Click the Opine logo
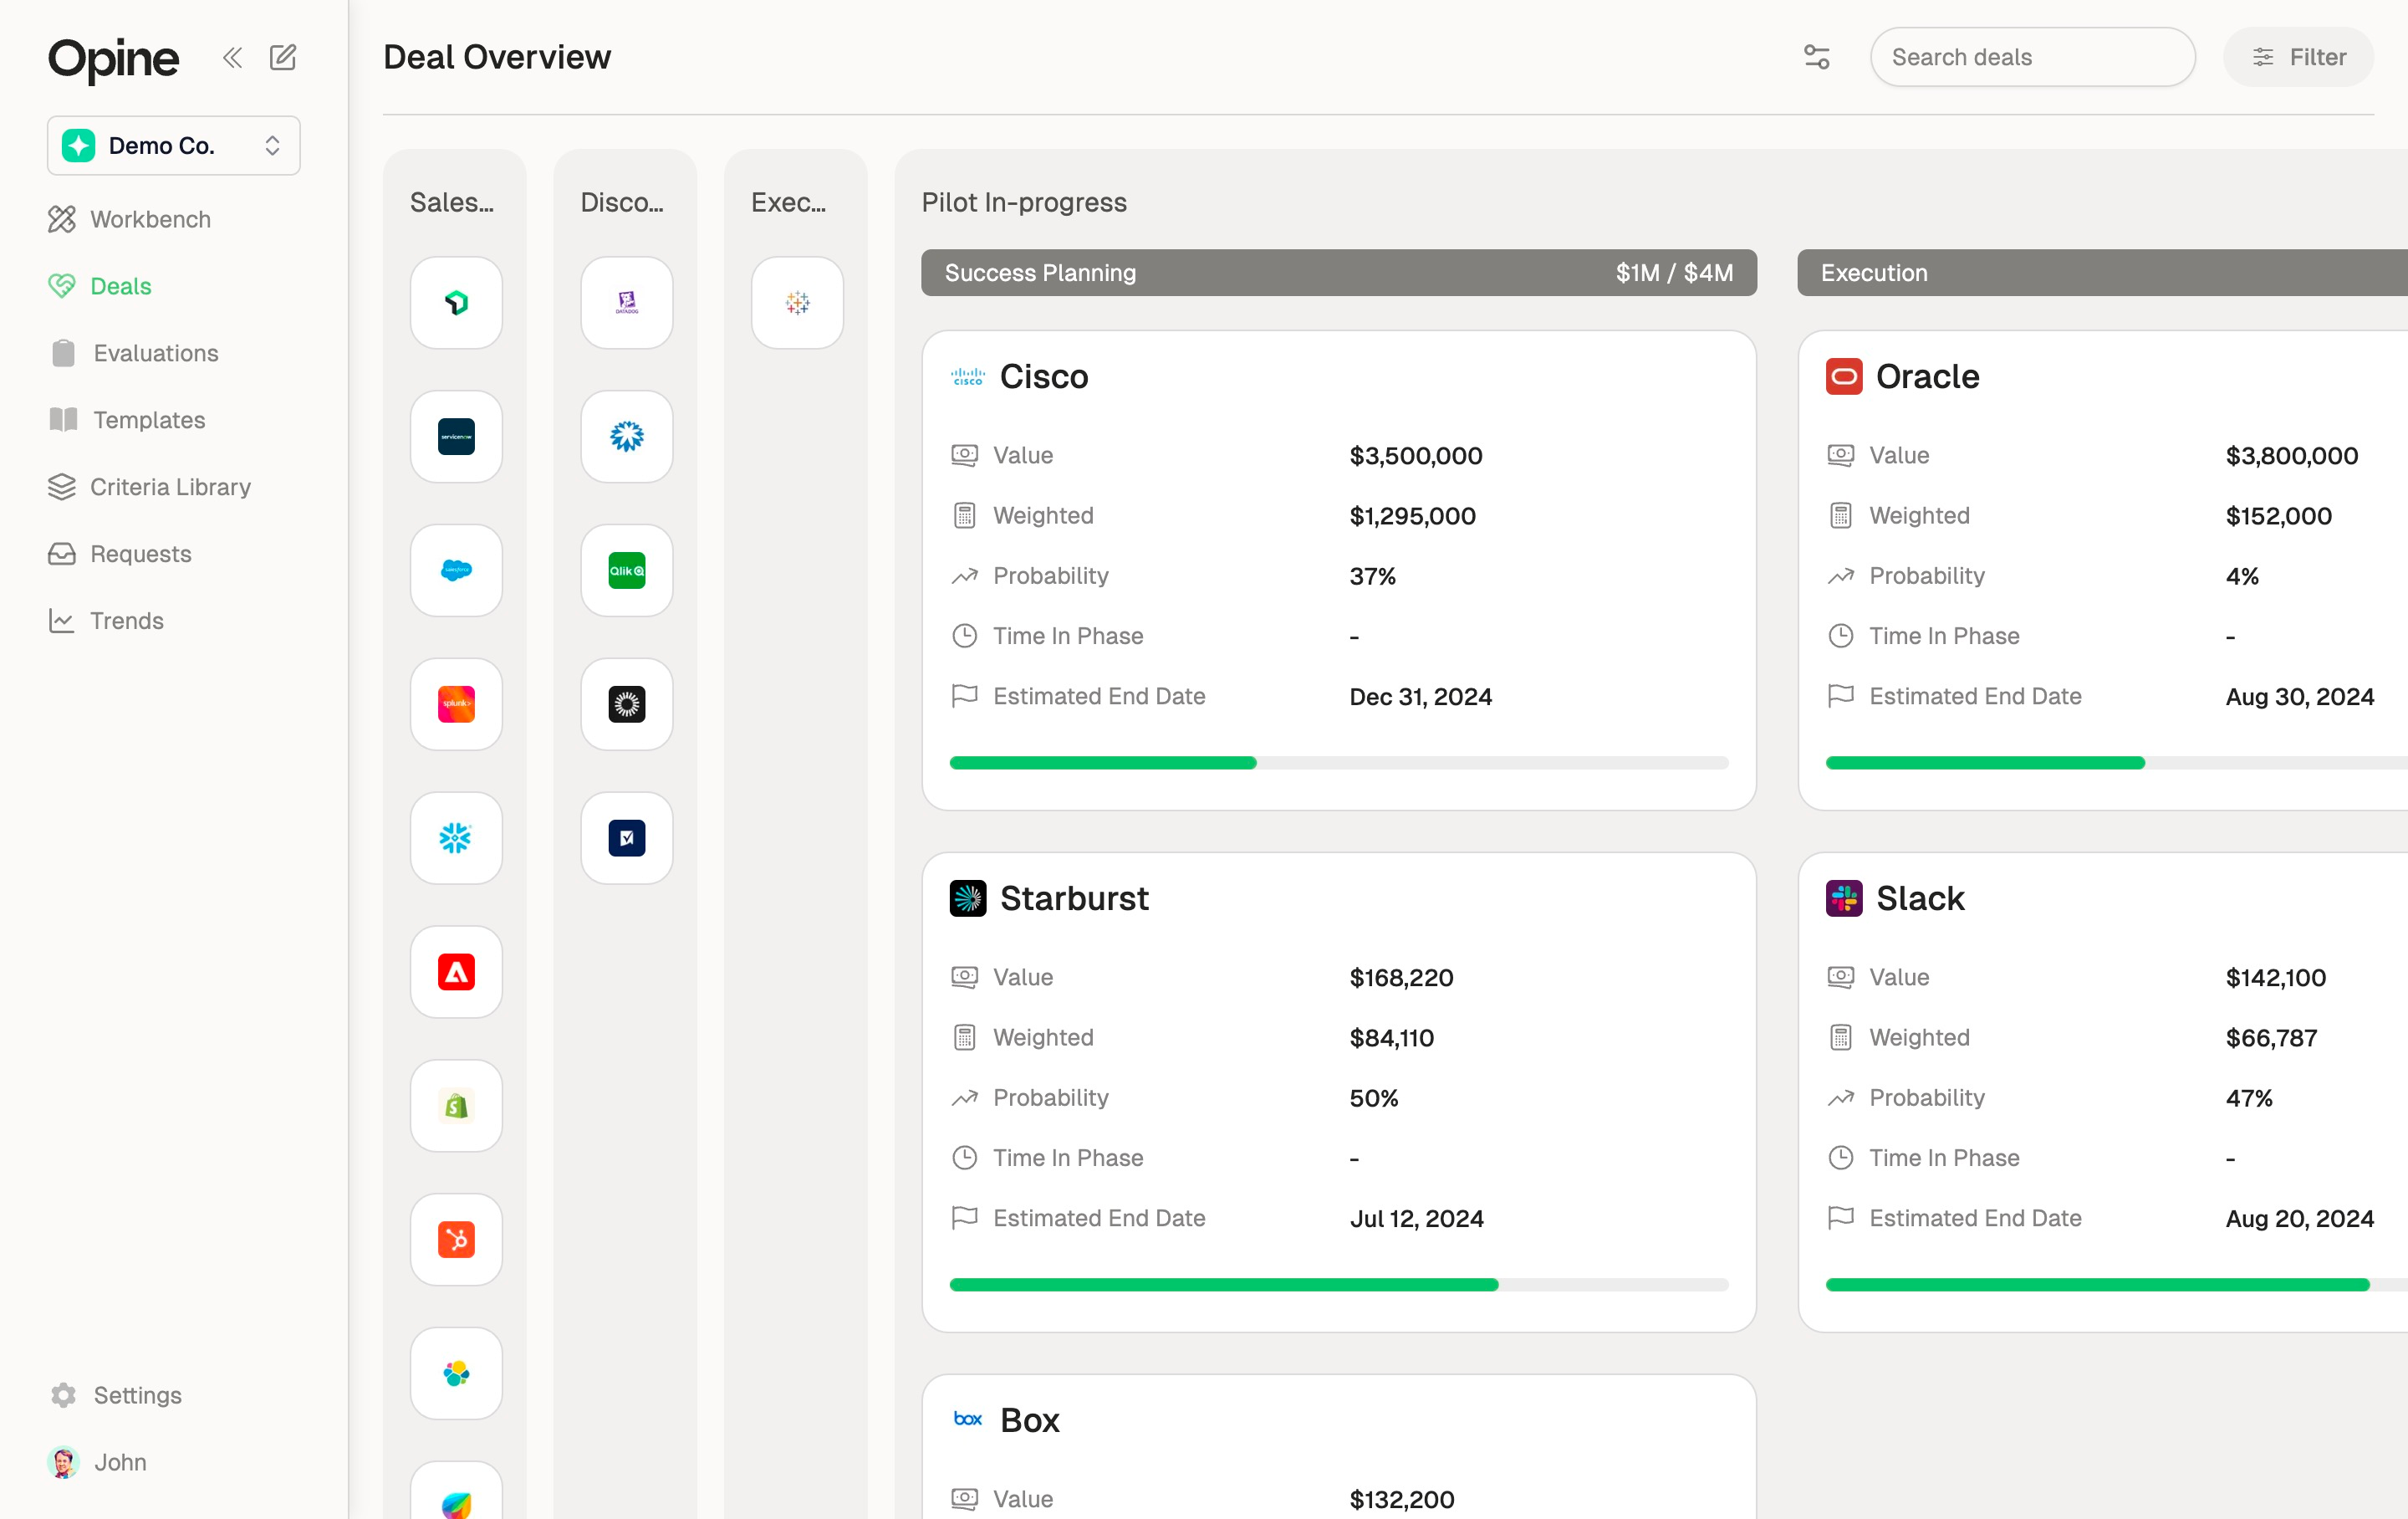Viewport: 2408px width, 1519px height. 113,59
